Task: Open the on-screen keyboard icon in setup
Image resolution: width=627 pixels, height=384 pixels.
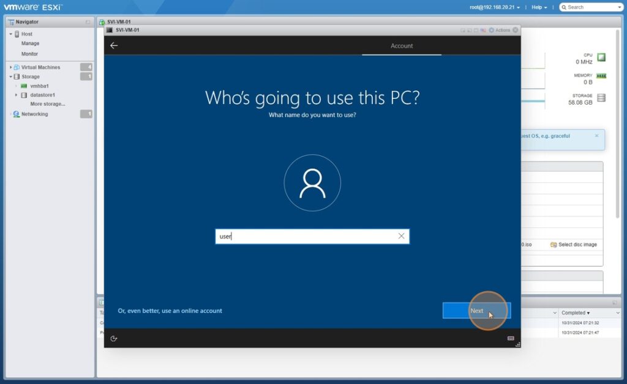Action: tap(511, 338)
